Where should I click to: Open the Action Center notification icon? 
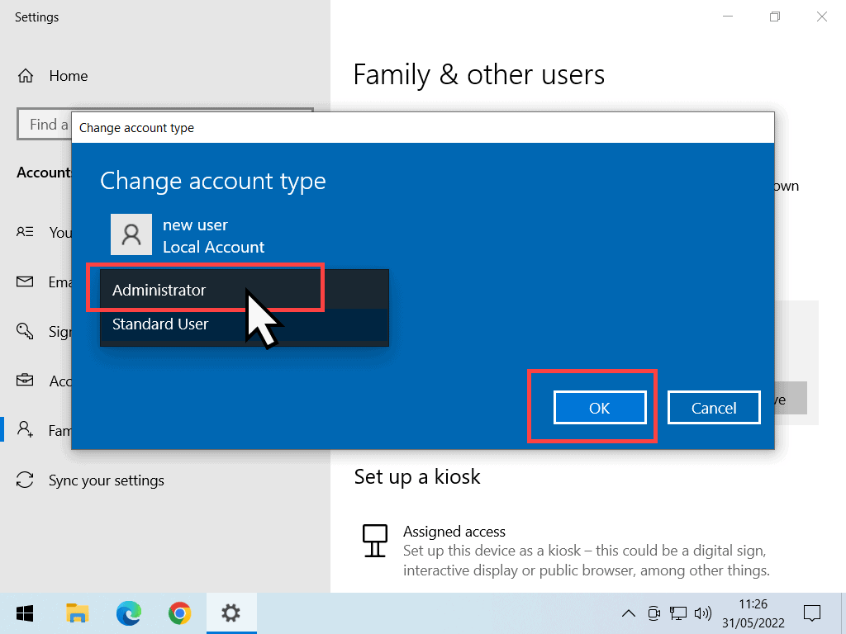[x=812, y=613]
